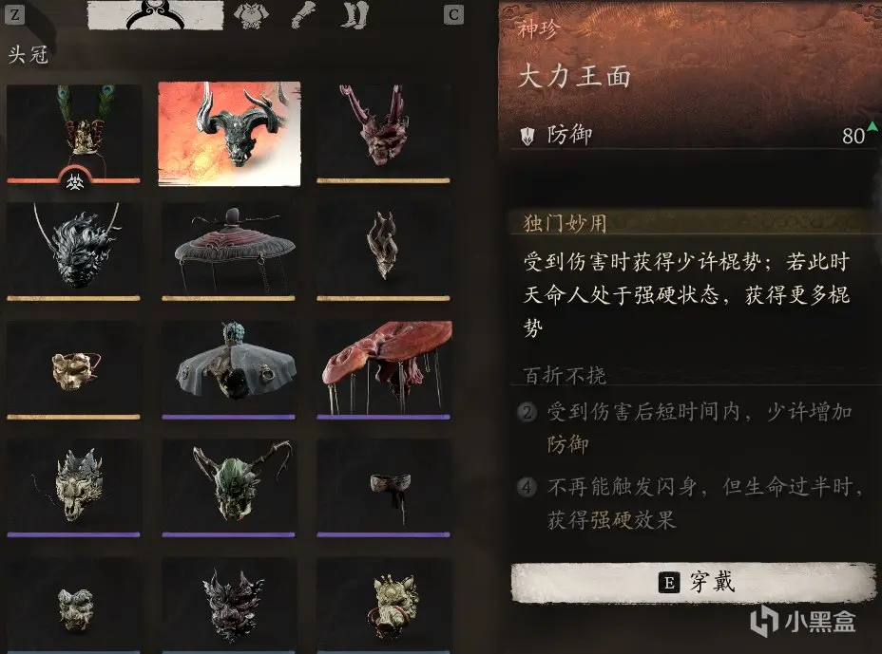882x654 pixels.
Task: Click the 4-piece set bonus marker
Action: tap(527, 487)
